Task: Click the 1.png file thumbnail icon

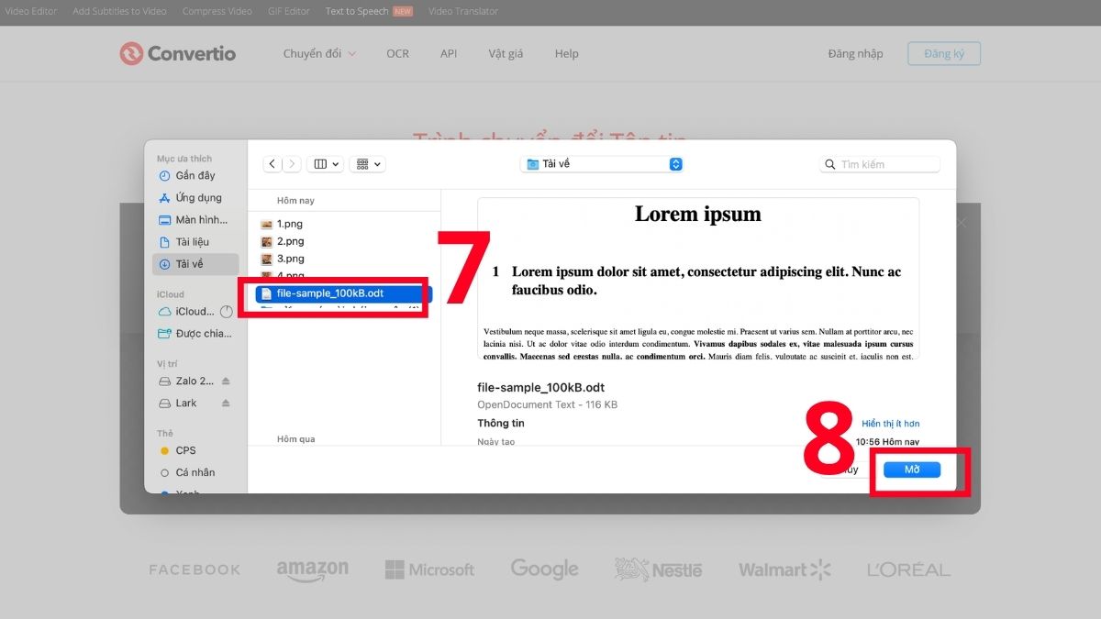Action: click(x=267, y=224)
